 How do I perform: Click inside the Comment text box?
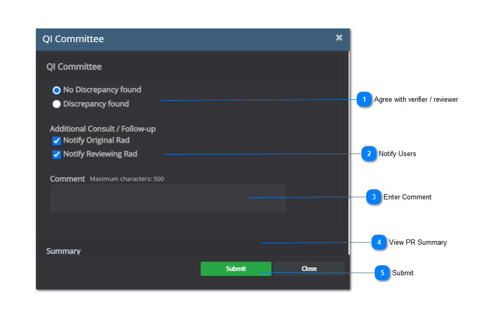168,199
